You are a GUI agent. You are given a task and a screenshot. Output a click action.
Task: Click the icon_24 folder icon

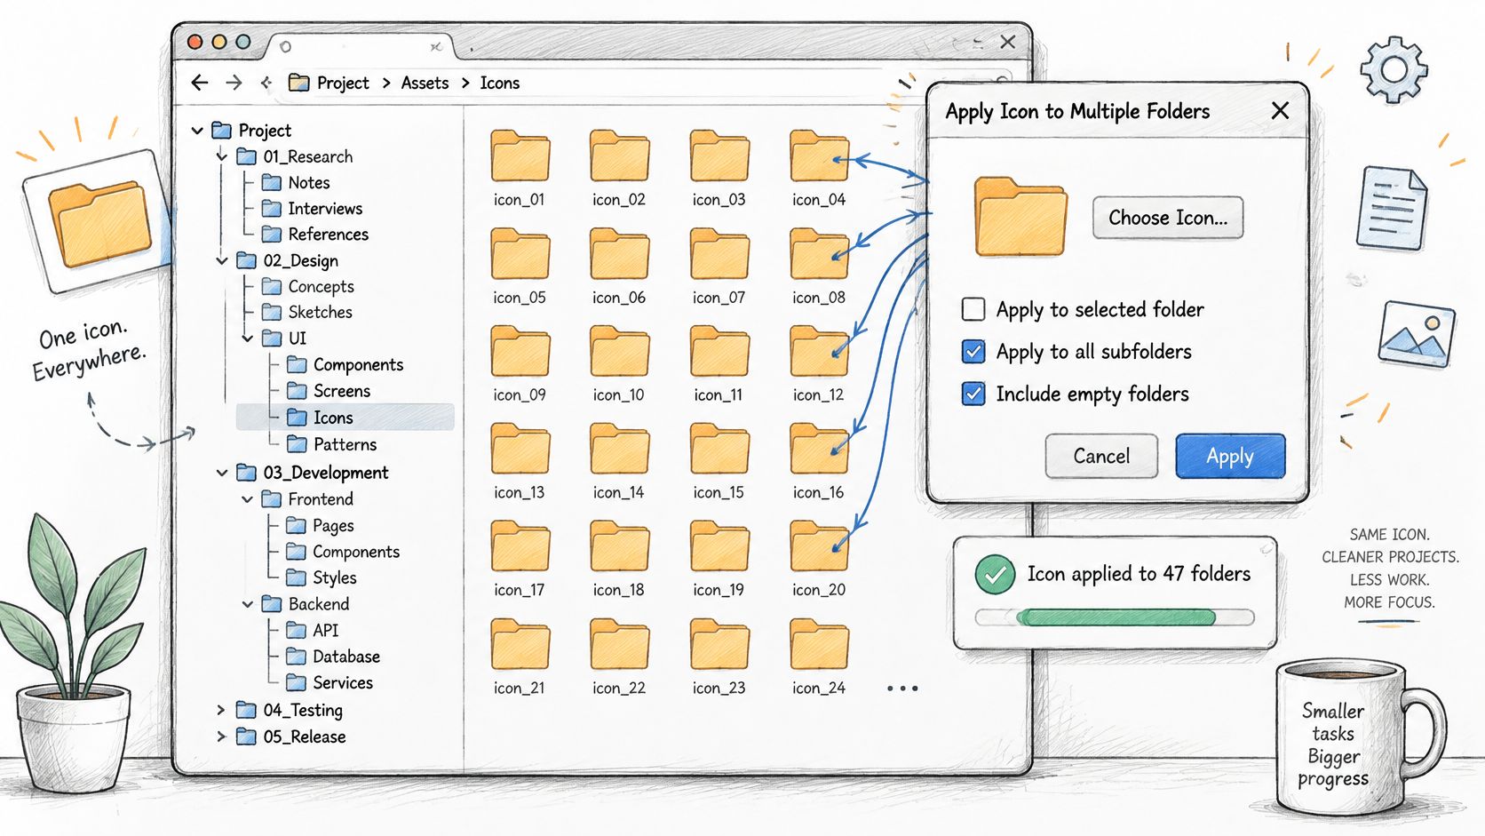819,645
